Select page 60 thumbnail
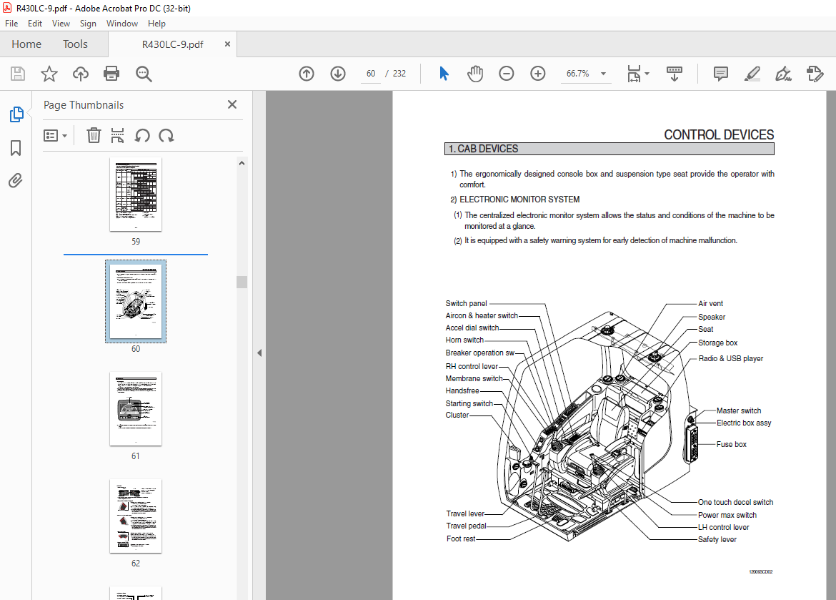This screenshot has height=600, width=836. (136, 302)
